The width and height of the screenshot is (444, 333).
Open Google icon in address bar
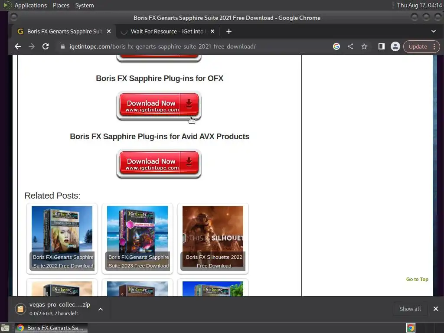[x=336, y=46]
